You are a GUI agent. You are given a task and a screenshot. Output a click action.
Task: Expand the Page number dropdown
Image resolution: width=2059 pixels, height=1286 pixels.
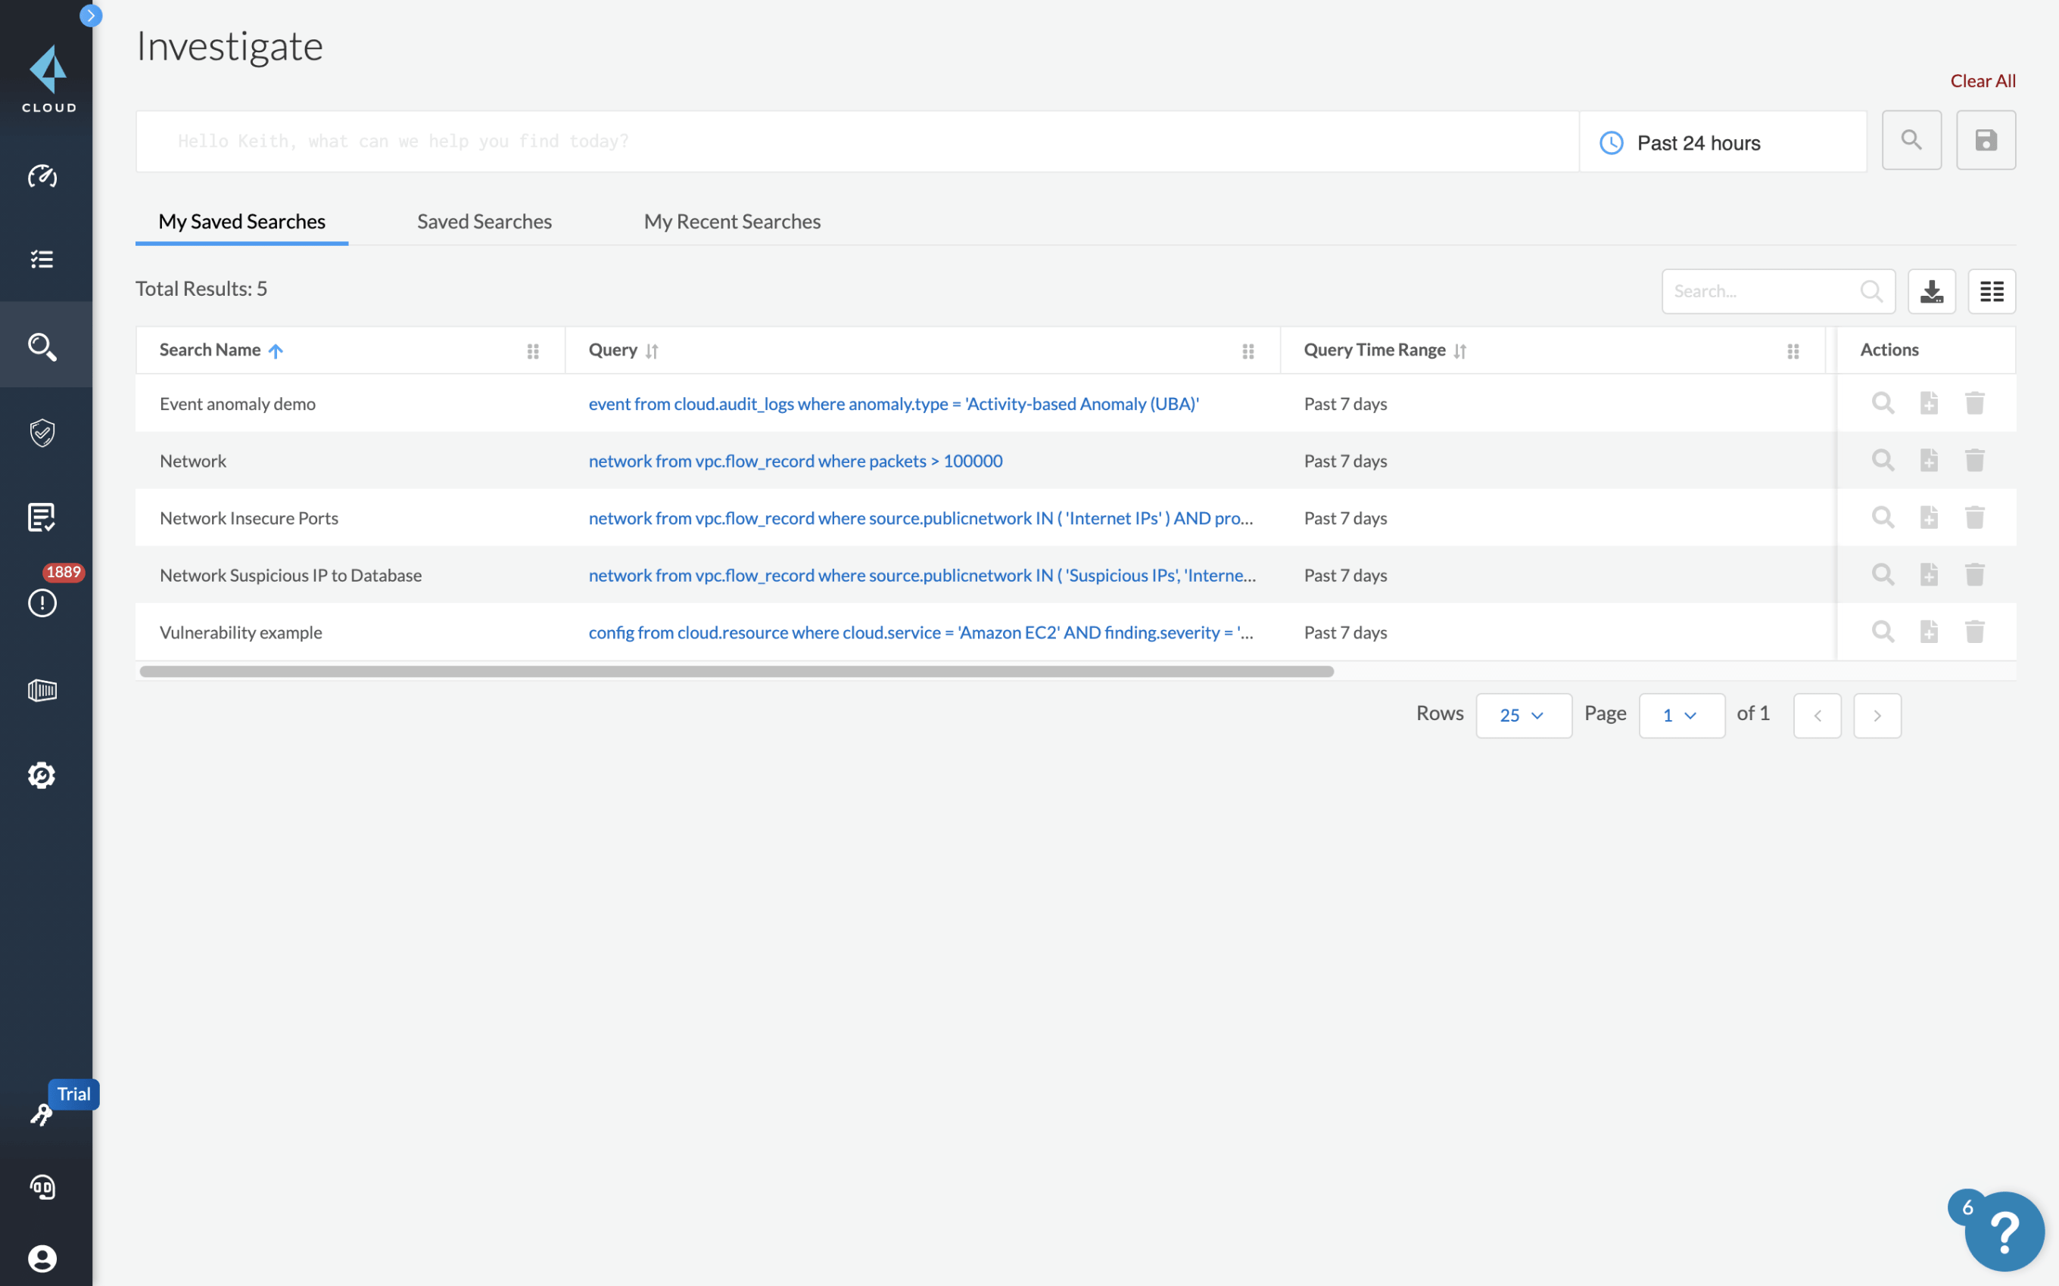[1678, 714]
